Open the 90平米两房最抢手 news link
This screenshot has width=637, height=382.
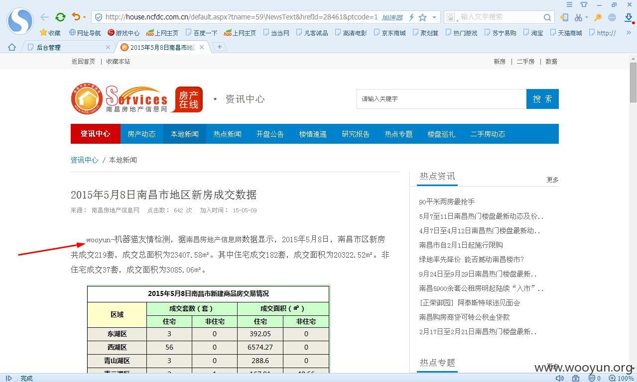447,201
